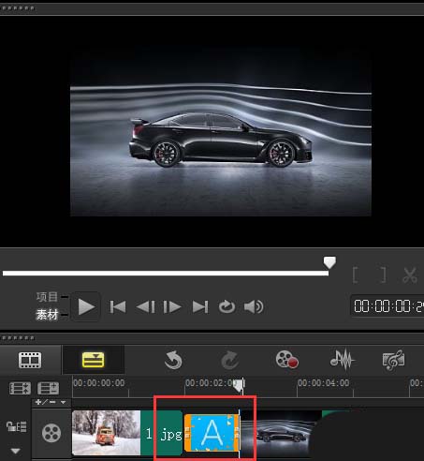Viewport: 424px width, 461px height.
Task: Redo the last undone action
Action: [230, 360]
